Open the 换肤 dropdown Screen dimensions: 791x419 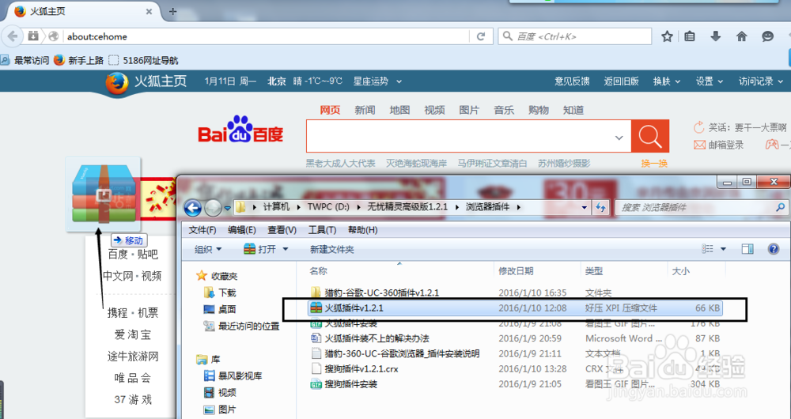666,81
